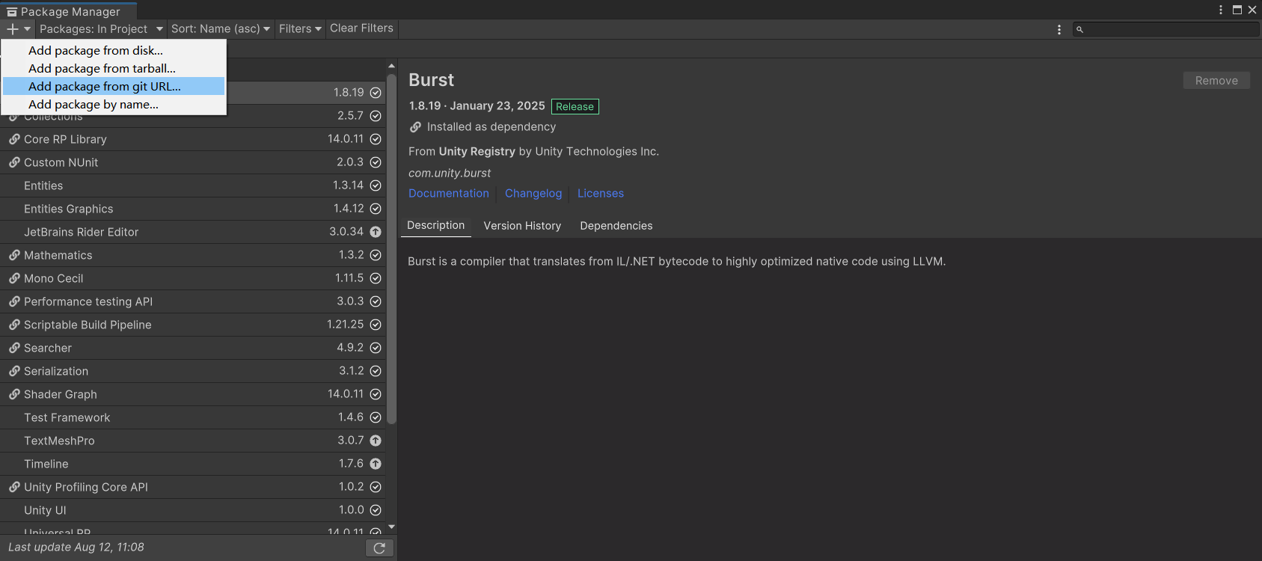Open the Burst Documentation link

click(449, 193)
